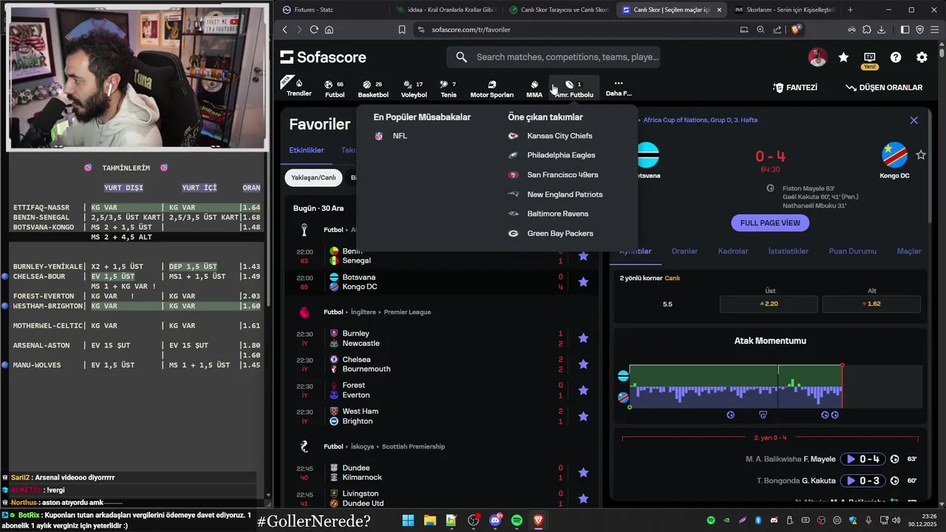This screenshot has width=946, height=532.
Task: Bookmark this page in address bar
Action: [402, 30]
